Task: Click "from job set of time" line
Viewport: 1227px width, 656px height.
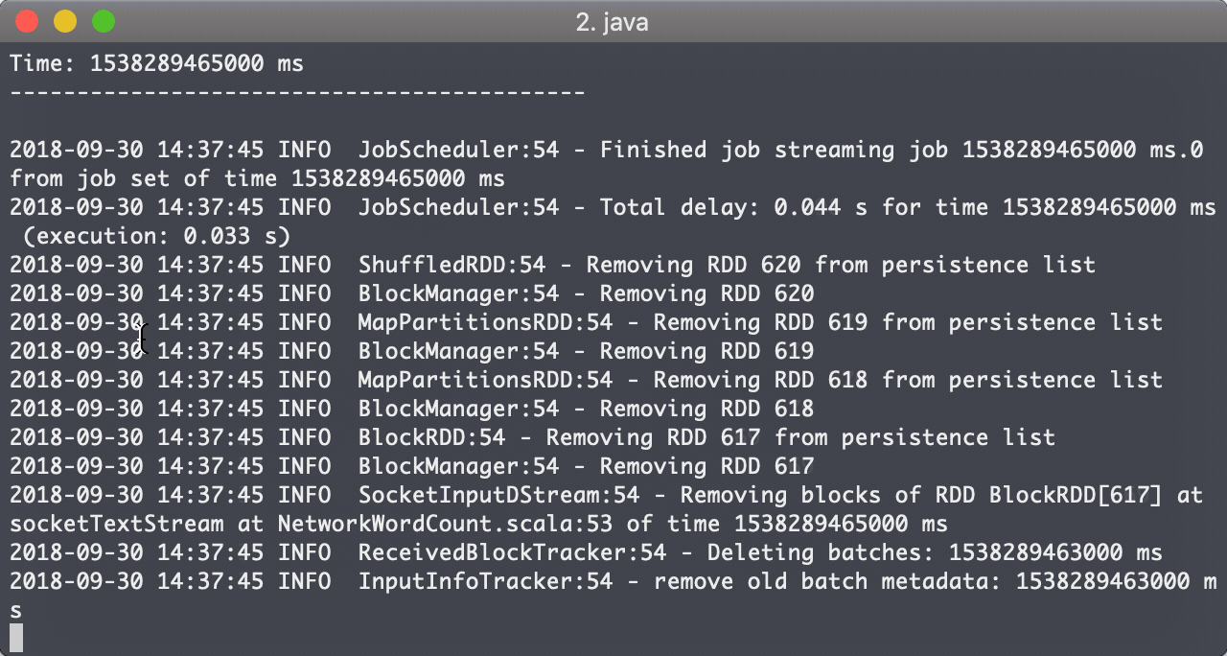Action: (258, 179)
